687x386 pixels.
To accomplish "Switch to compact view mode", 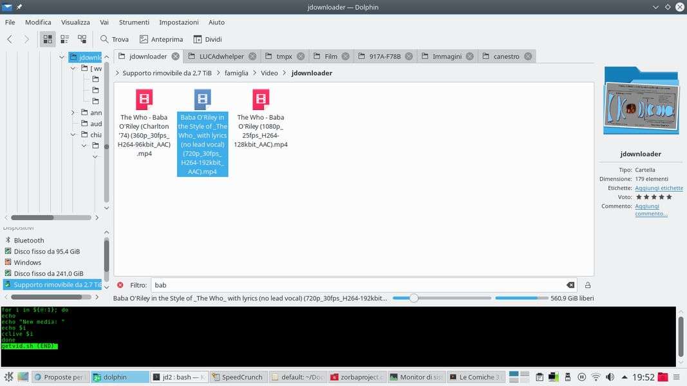I will point(65,39).
